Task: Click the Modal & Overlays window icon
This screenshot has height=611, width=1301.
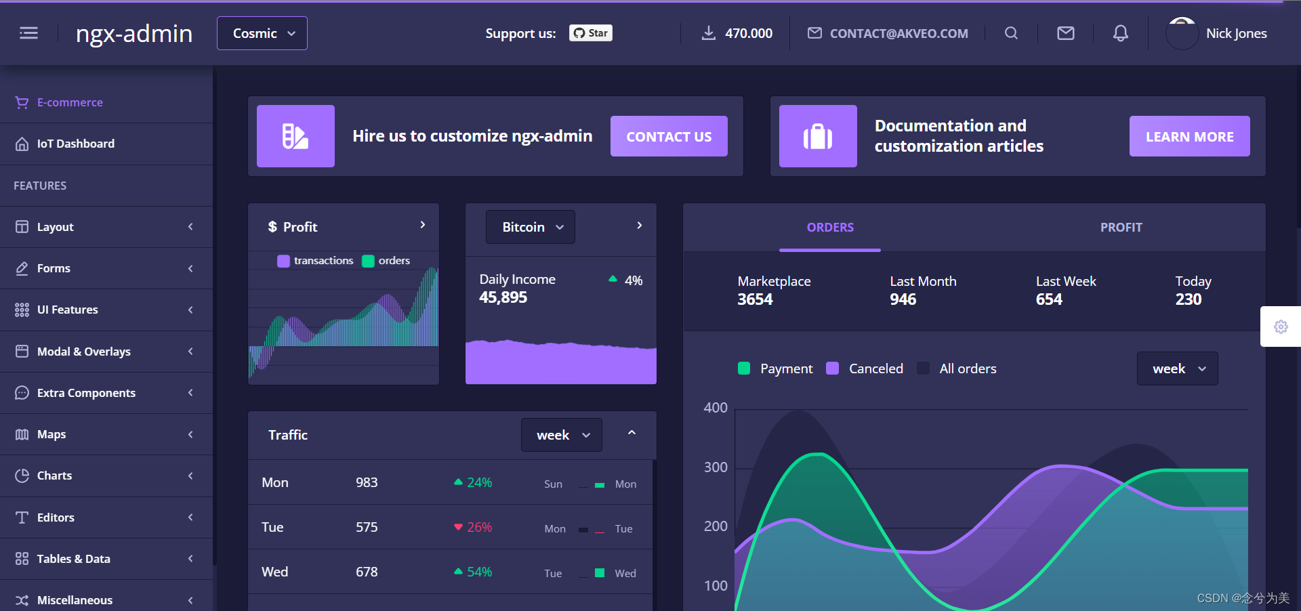Action: [x=22, y=352]
